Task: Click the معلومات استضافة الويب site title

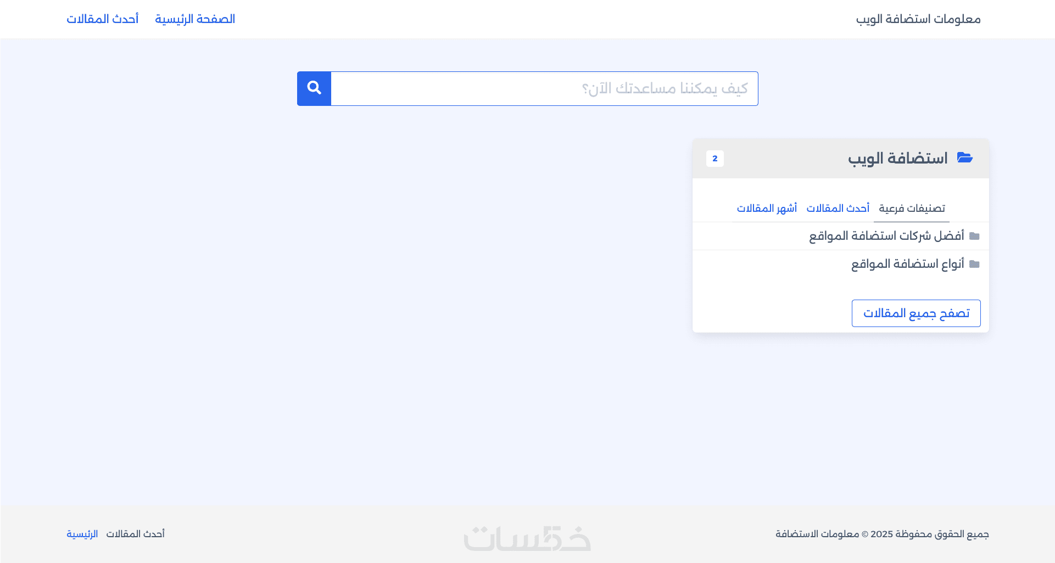Action: [918, 19]
